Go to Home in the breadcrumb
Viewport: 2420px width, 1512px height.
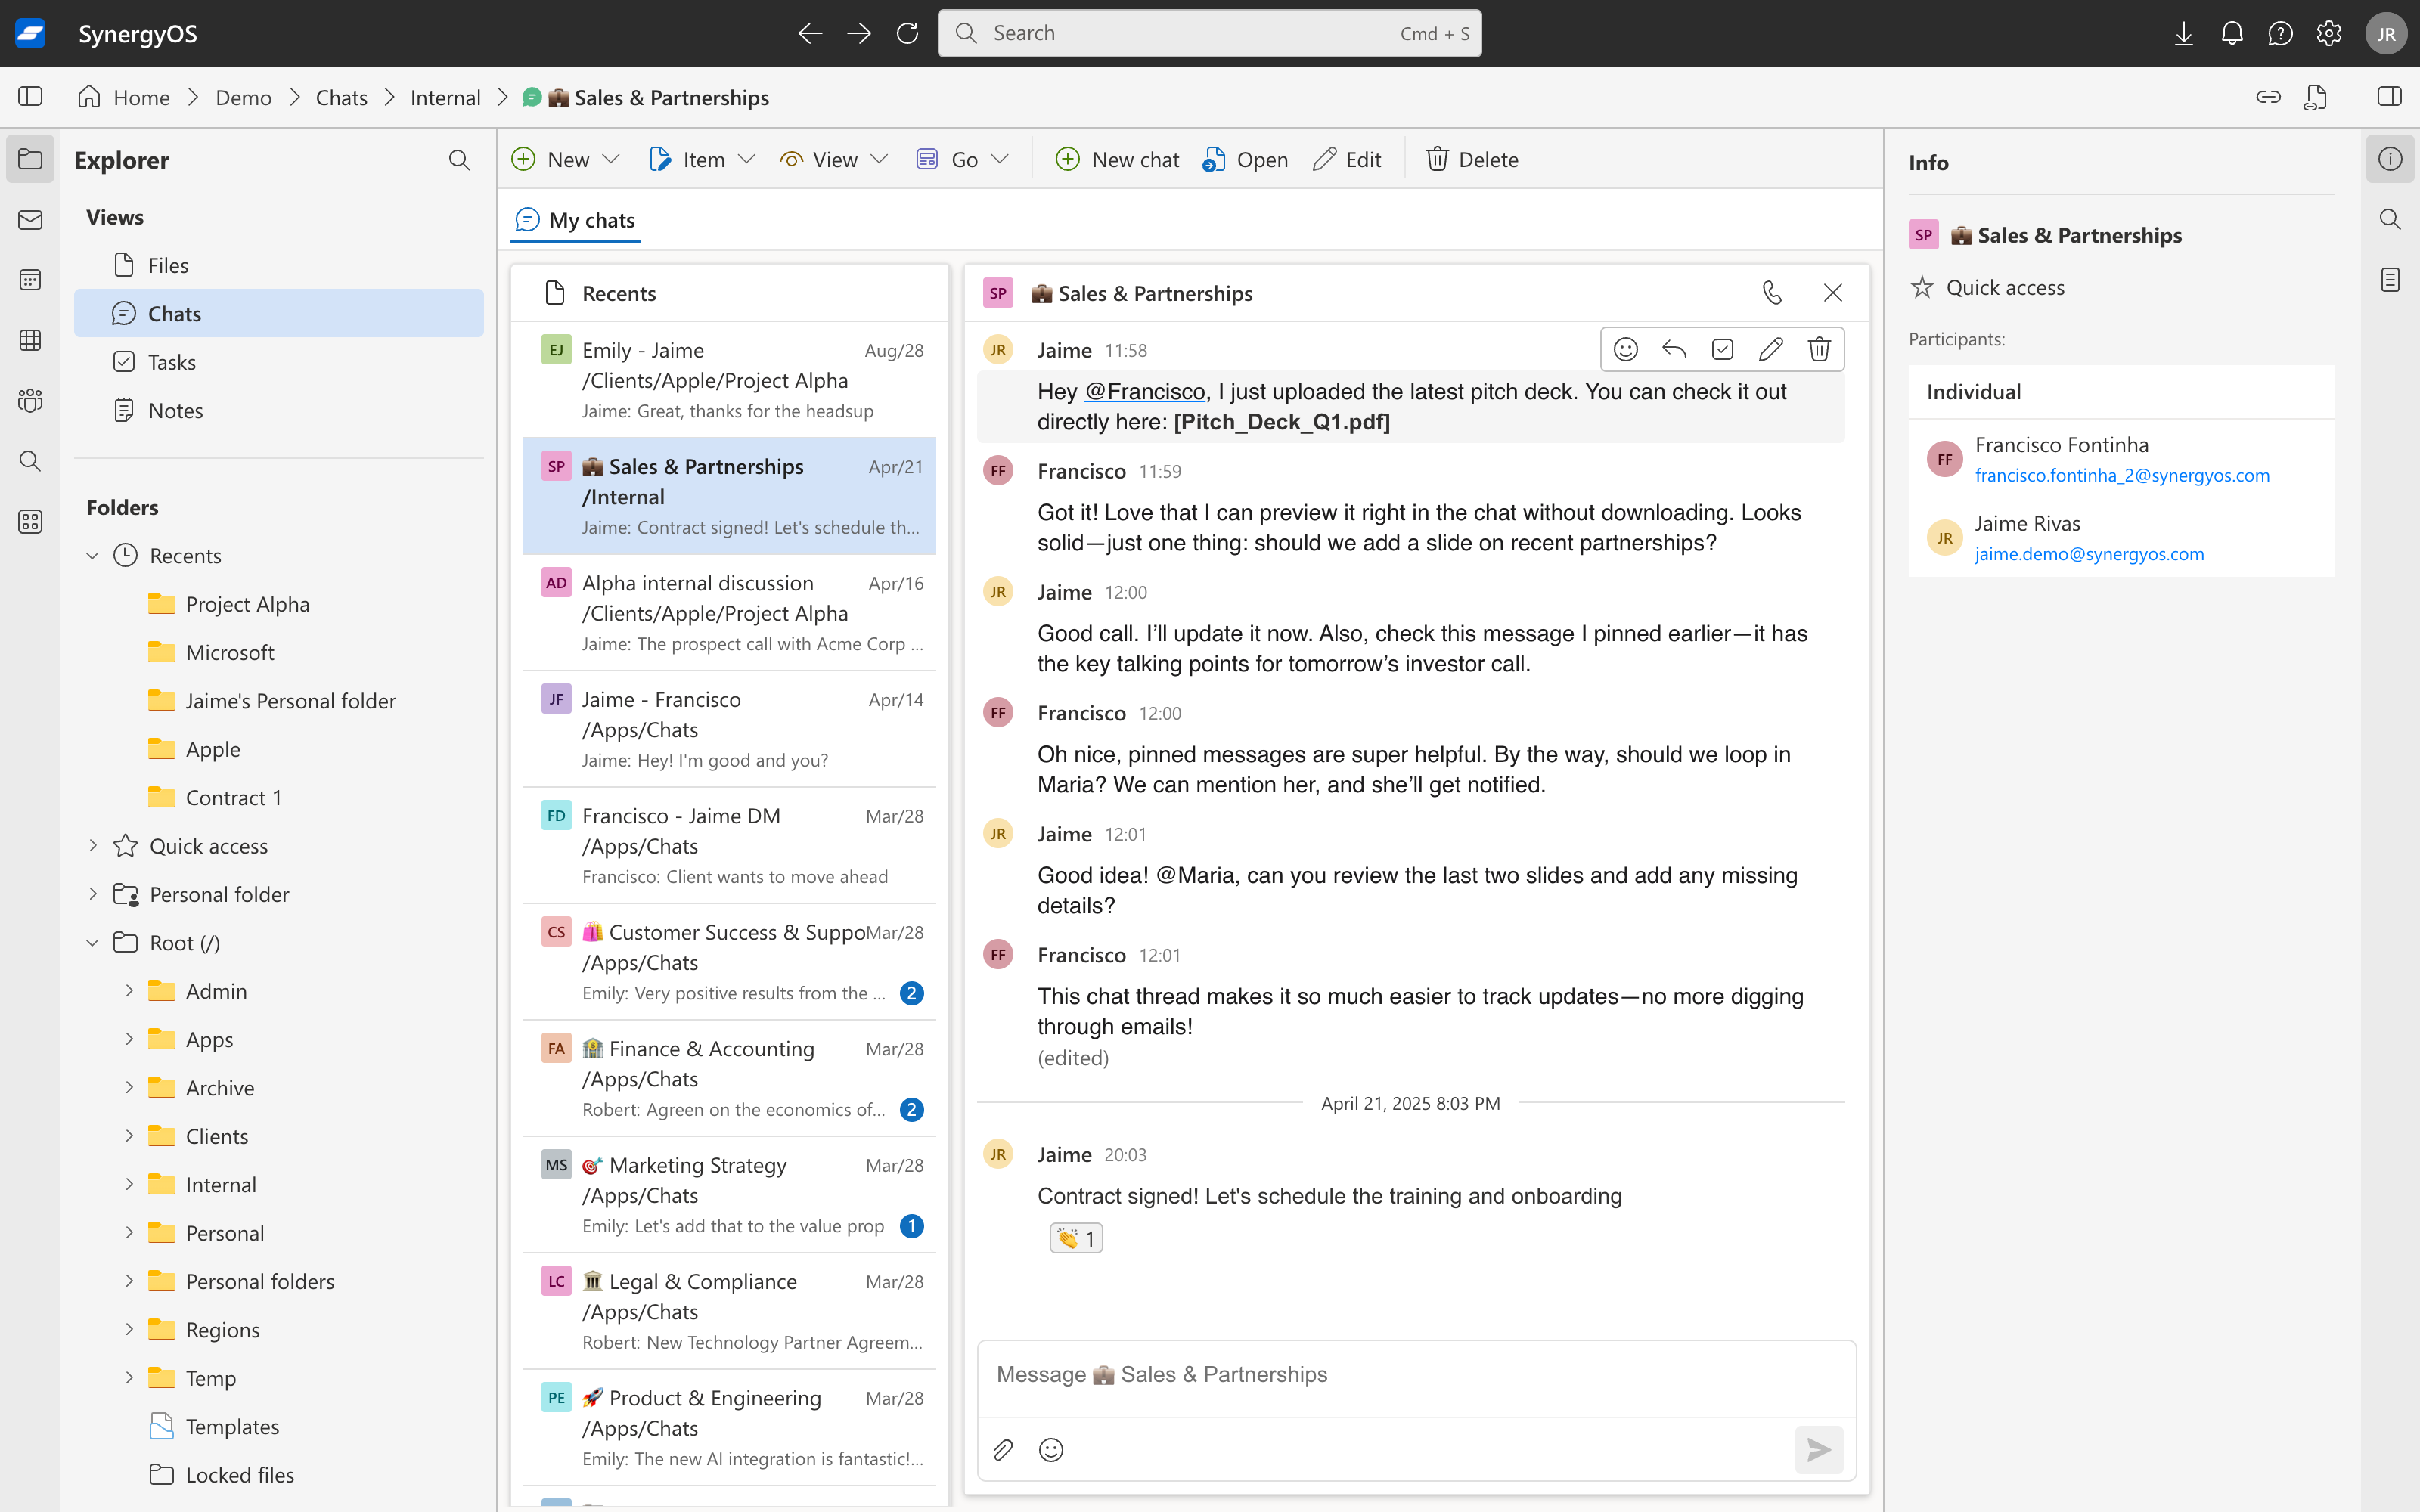(x=124, y=97)
